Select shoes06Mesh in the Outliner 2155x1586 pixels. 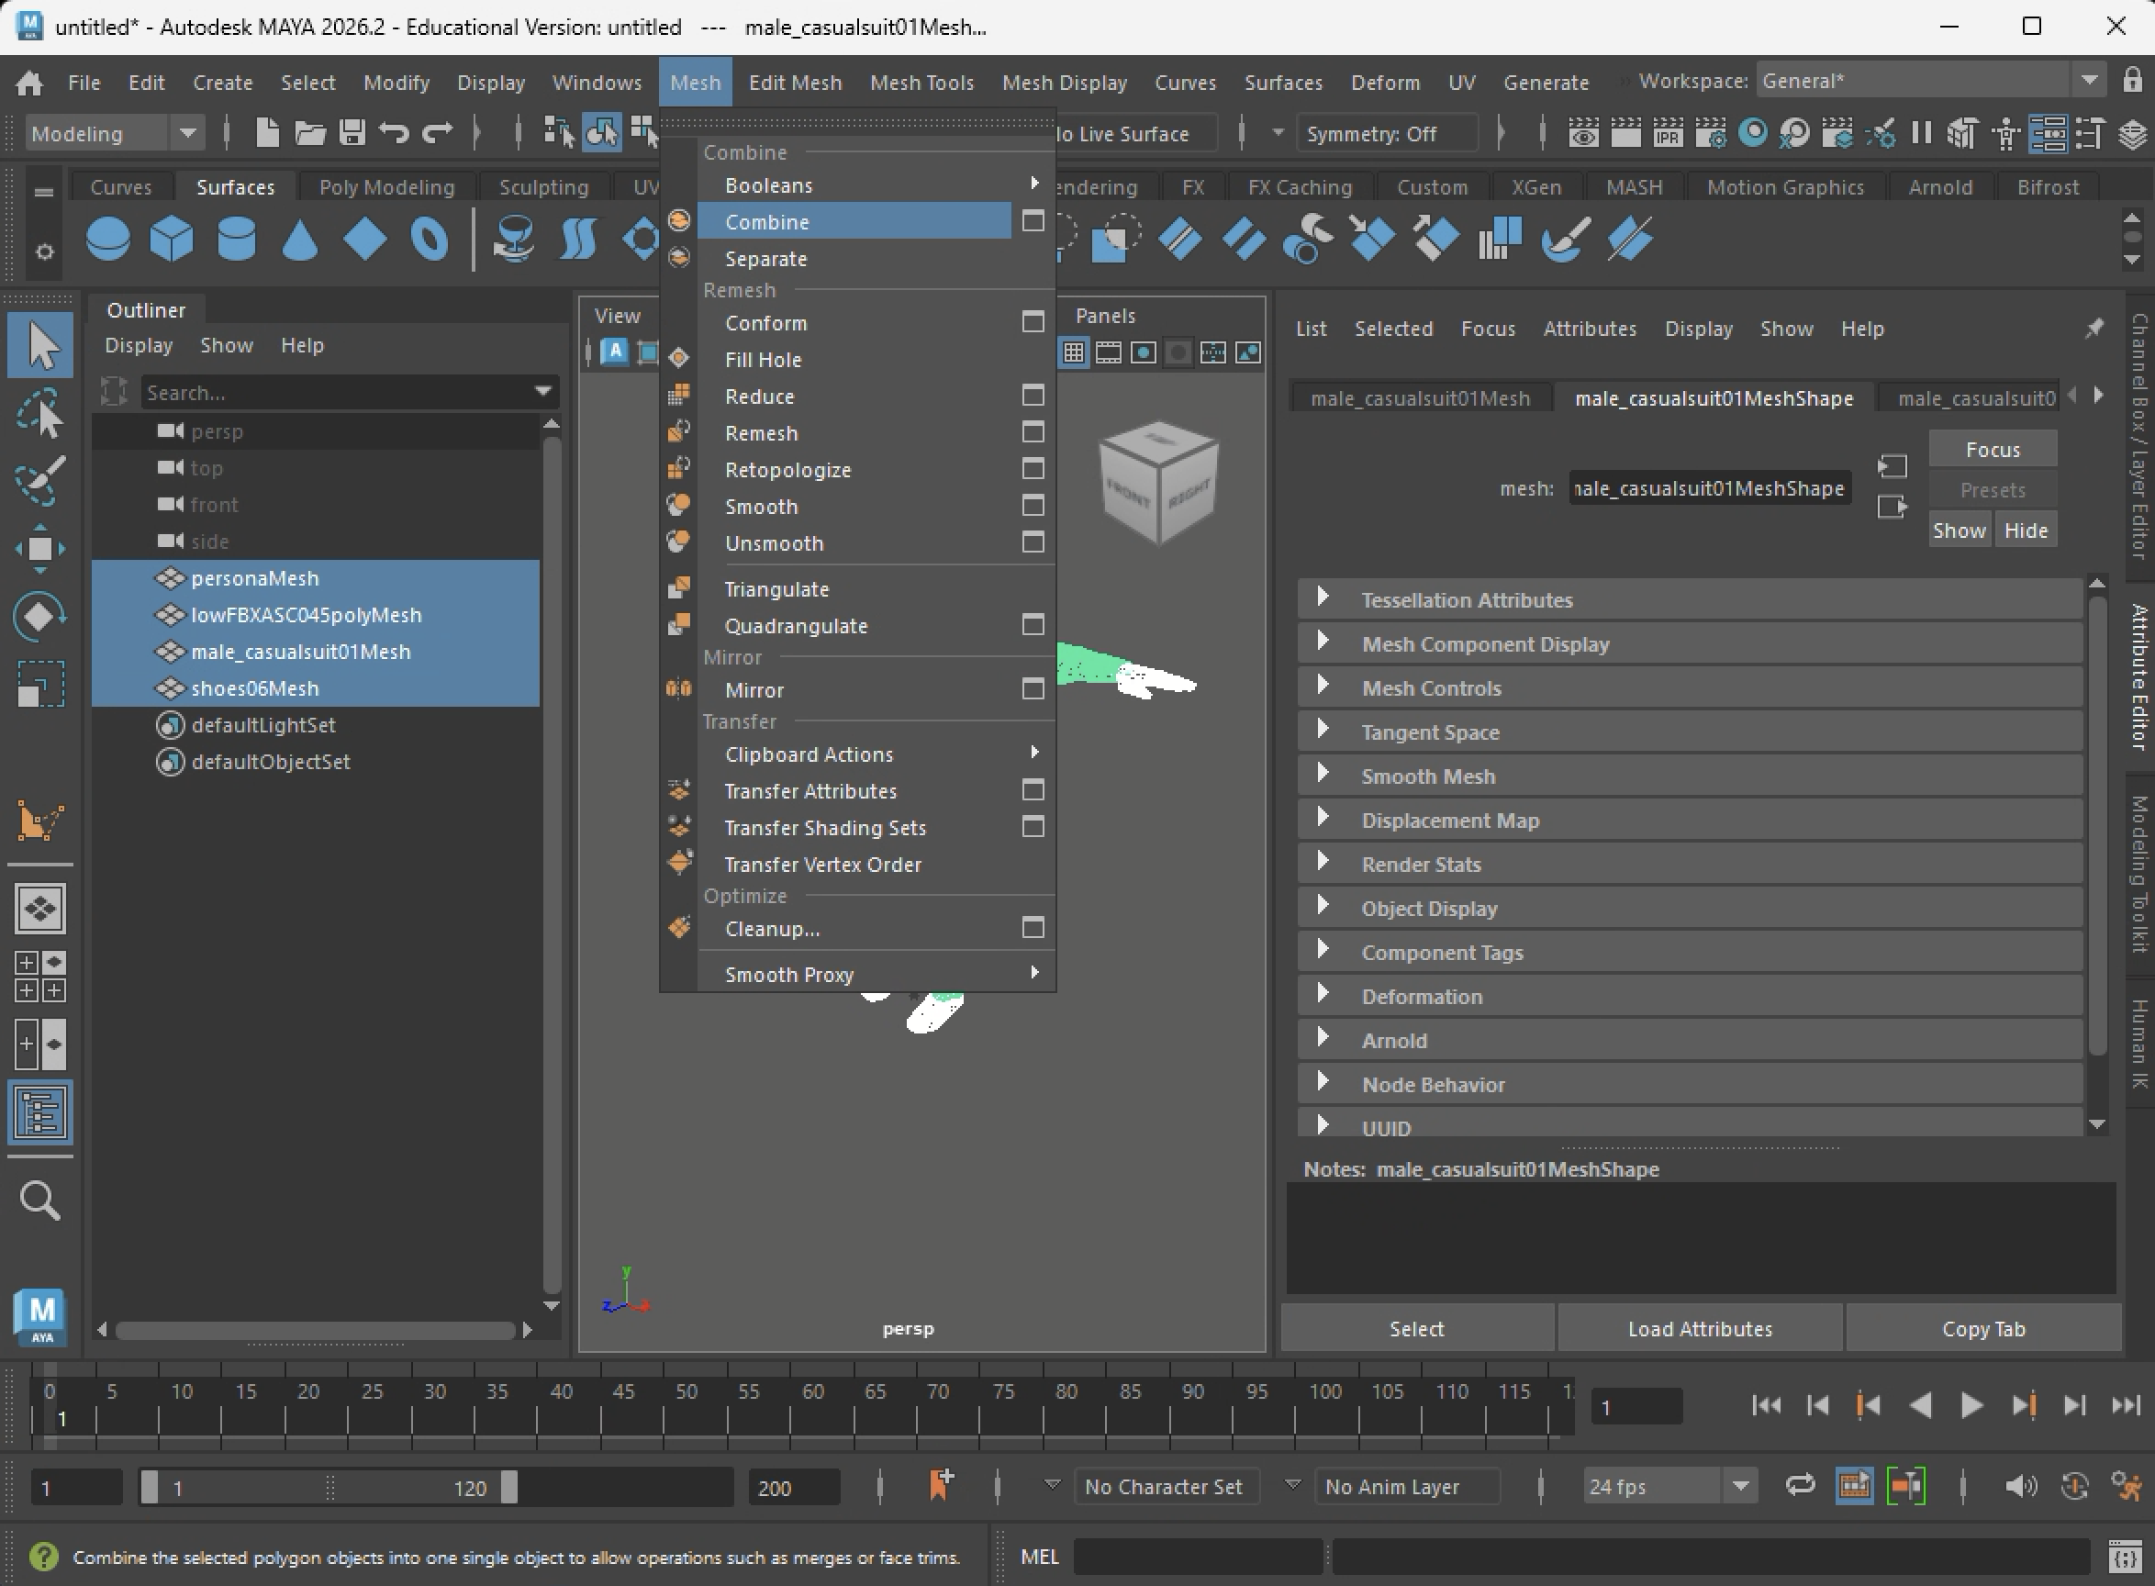254,688
